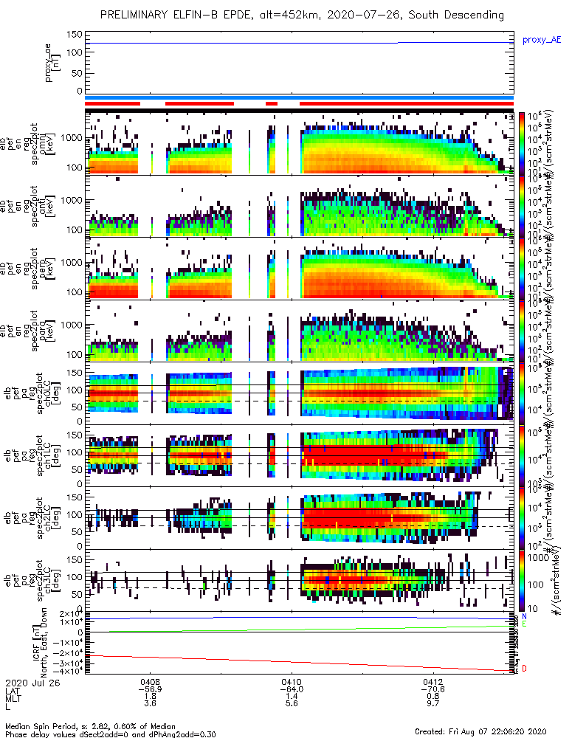Click the L-shell value '9.7'
572x738 pixels.
[x=433, y=703]
